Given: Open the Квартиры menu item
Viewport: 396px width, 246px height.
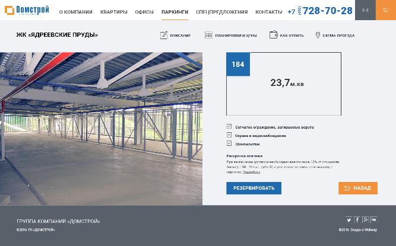Looking at the screenshot, I should coord(113,12).
